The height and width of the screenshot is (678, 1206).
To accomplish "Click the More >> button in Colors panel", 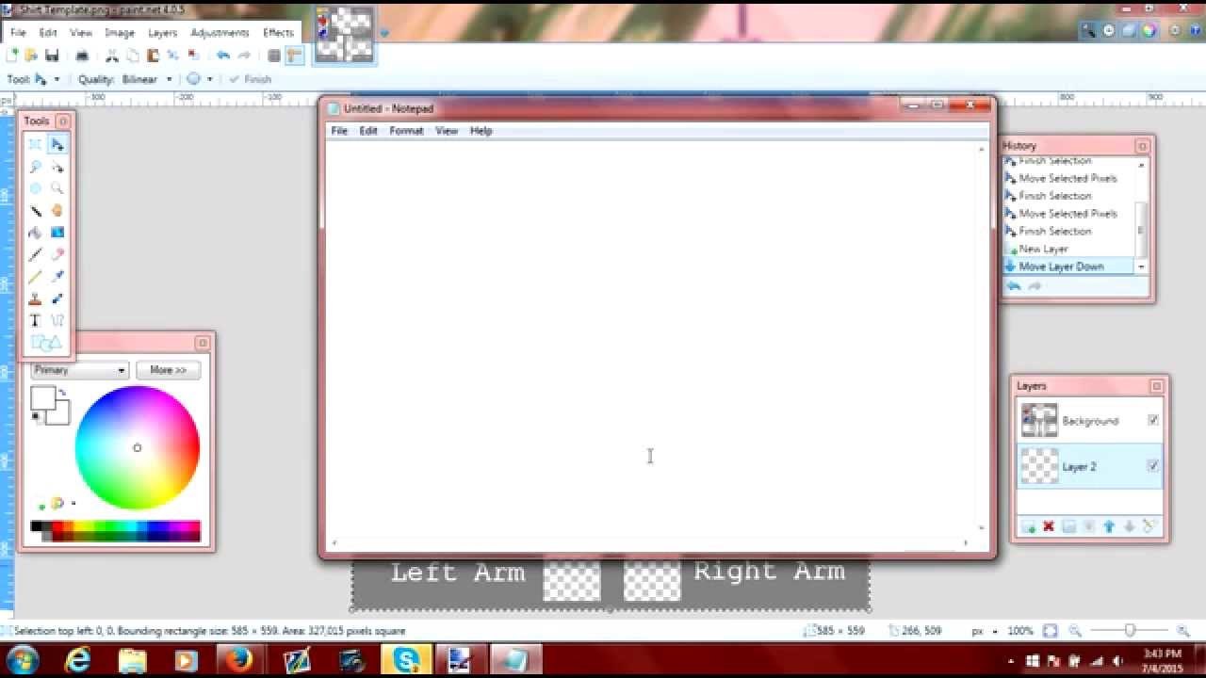I will [168, 370].
